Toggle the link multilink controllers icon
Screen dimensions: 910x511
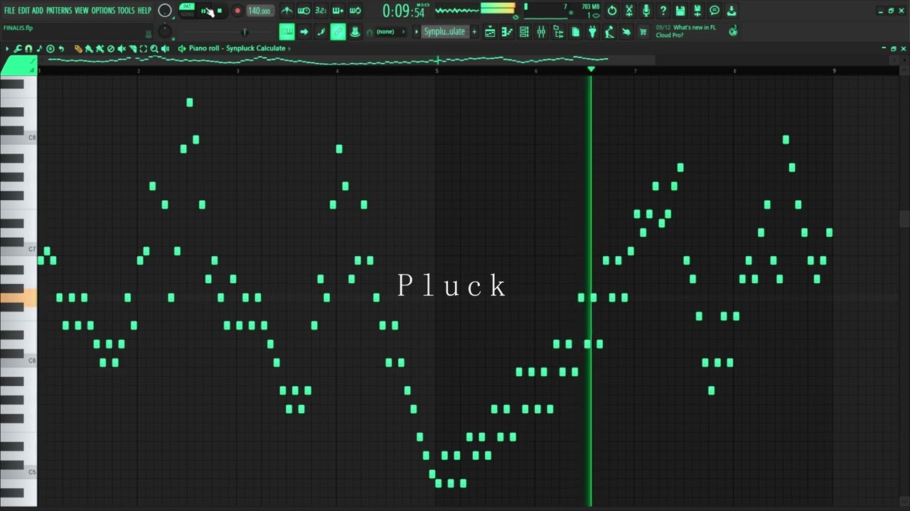(338, 32)
